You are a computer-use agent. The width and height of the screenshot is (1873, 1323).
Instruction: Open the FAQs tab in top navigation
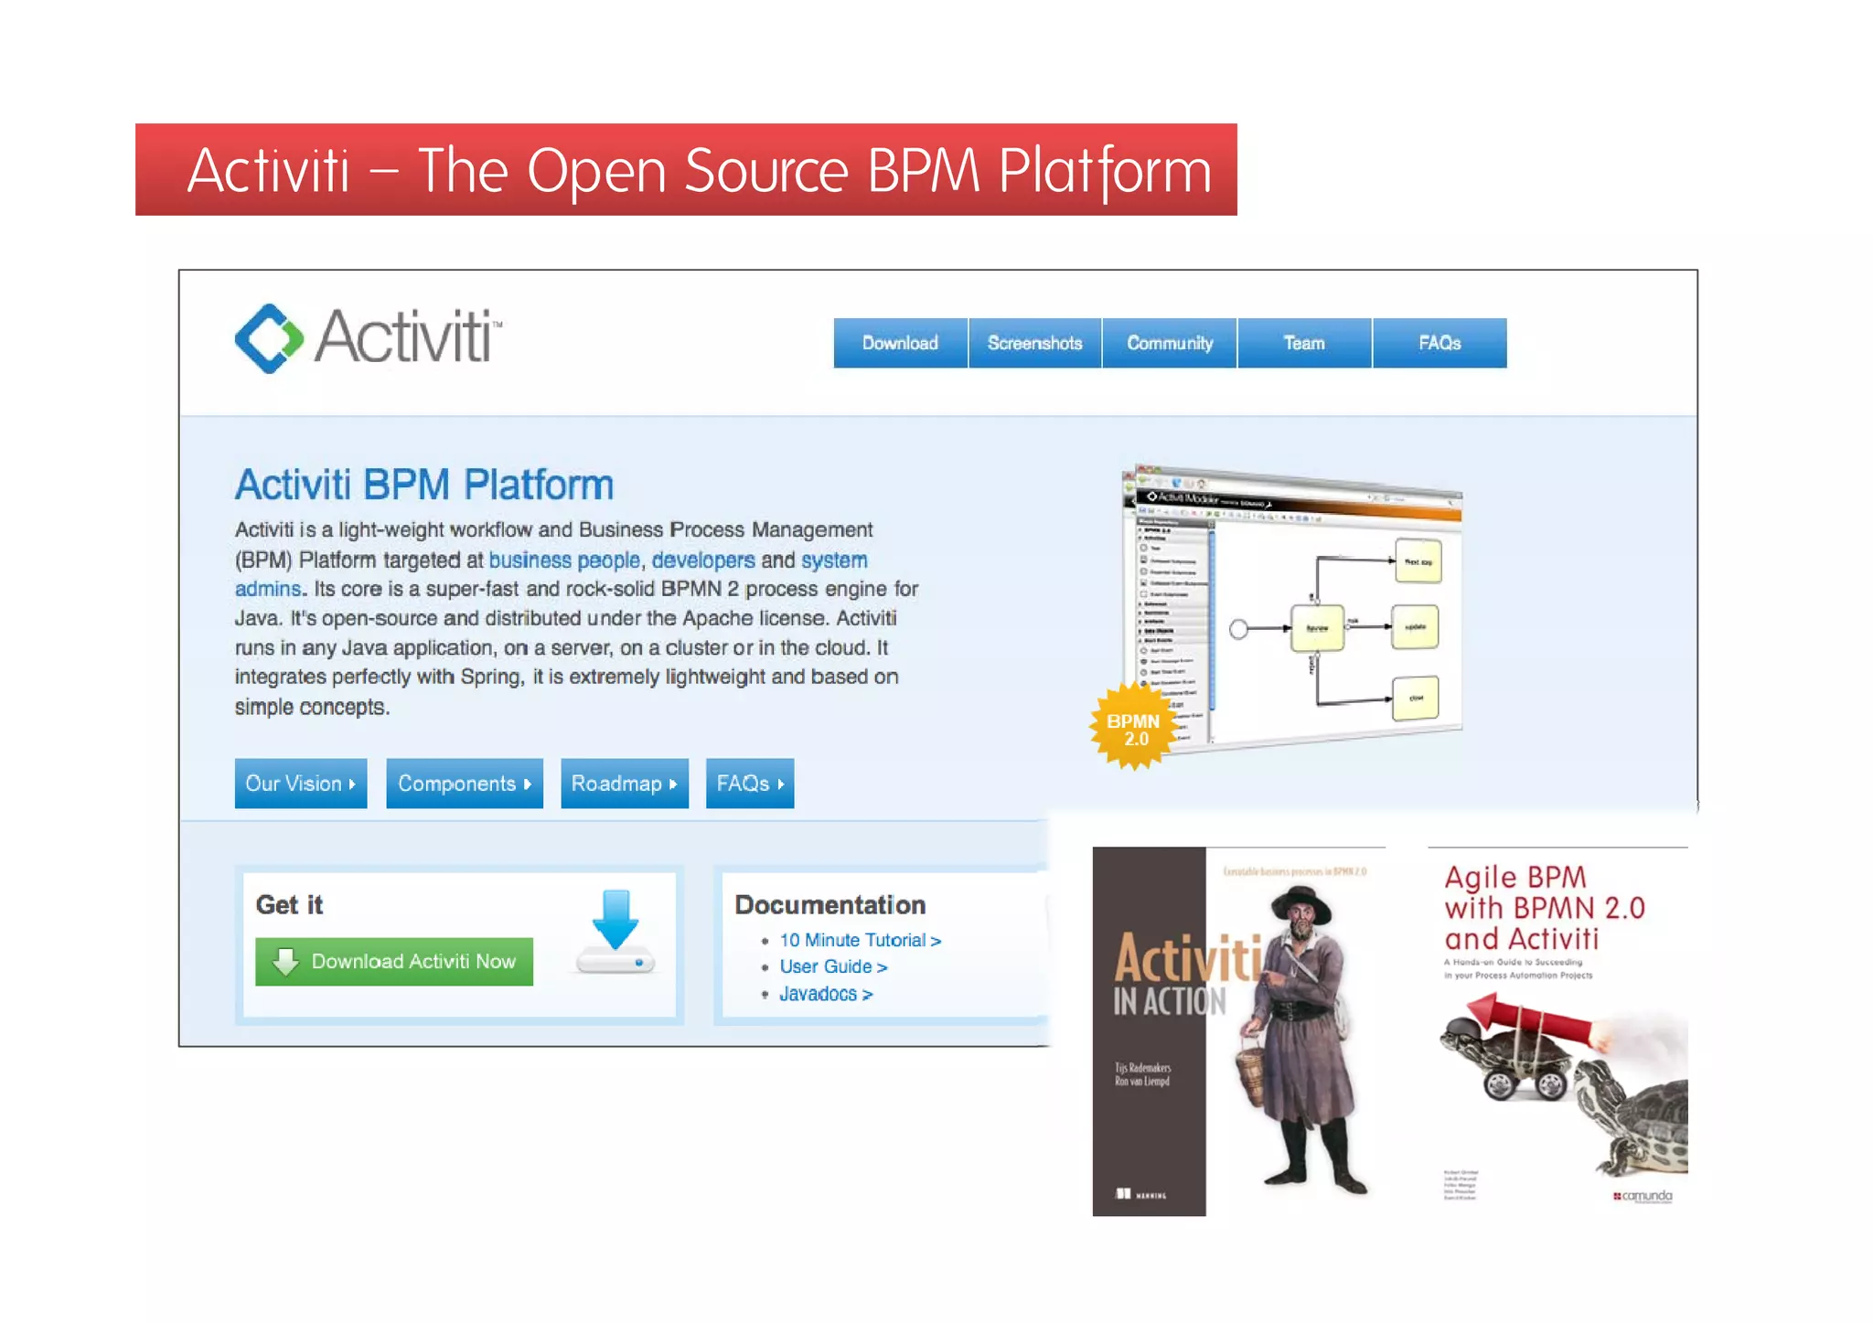tap(1439, 343)
